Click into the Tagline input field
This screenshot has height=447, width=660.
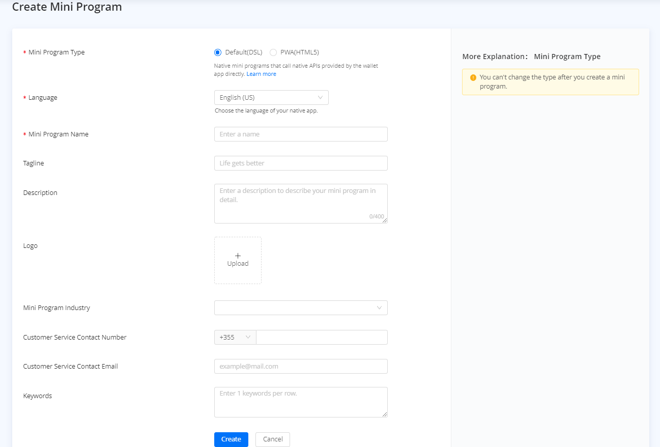coord(301,163)
